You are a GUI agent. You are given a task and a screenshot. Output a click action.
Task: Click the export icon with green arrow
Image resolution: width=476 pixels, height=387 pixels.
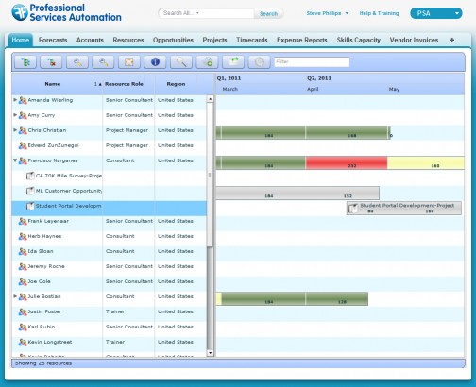pyautogui.click(x=233, y=62)
